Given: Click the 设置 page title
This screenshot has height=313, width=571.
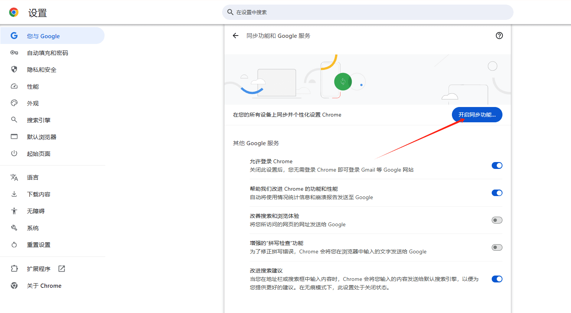Looking at the screenshot, I should coord(38,13).
